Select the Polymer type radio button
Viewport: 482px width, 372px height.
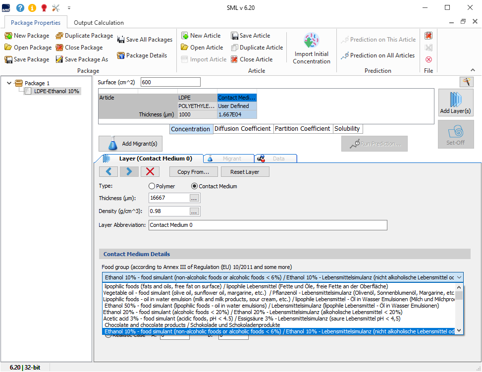[152, 186]
